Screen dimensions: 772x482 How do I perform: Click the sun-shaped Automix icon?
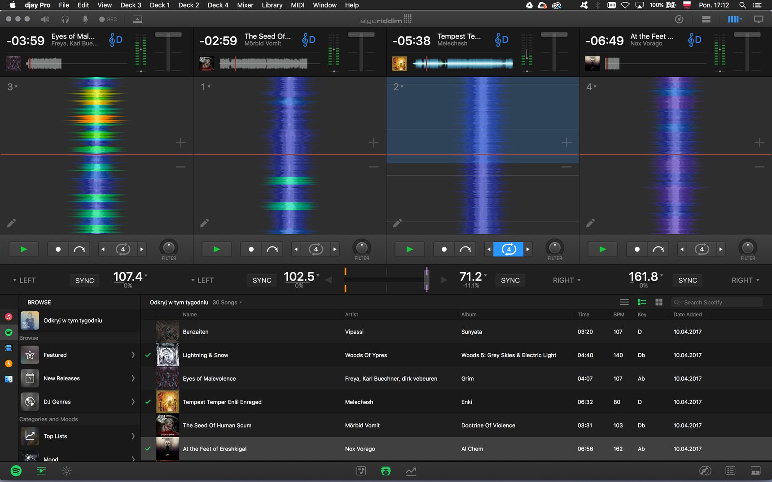66,471
